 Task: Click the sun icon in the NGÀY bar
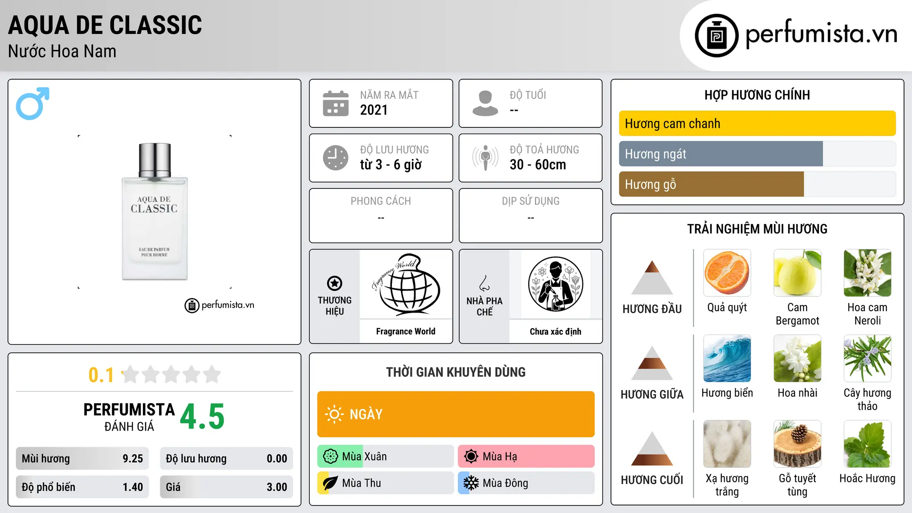tap(334, 414)
